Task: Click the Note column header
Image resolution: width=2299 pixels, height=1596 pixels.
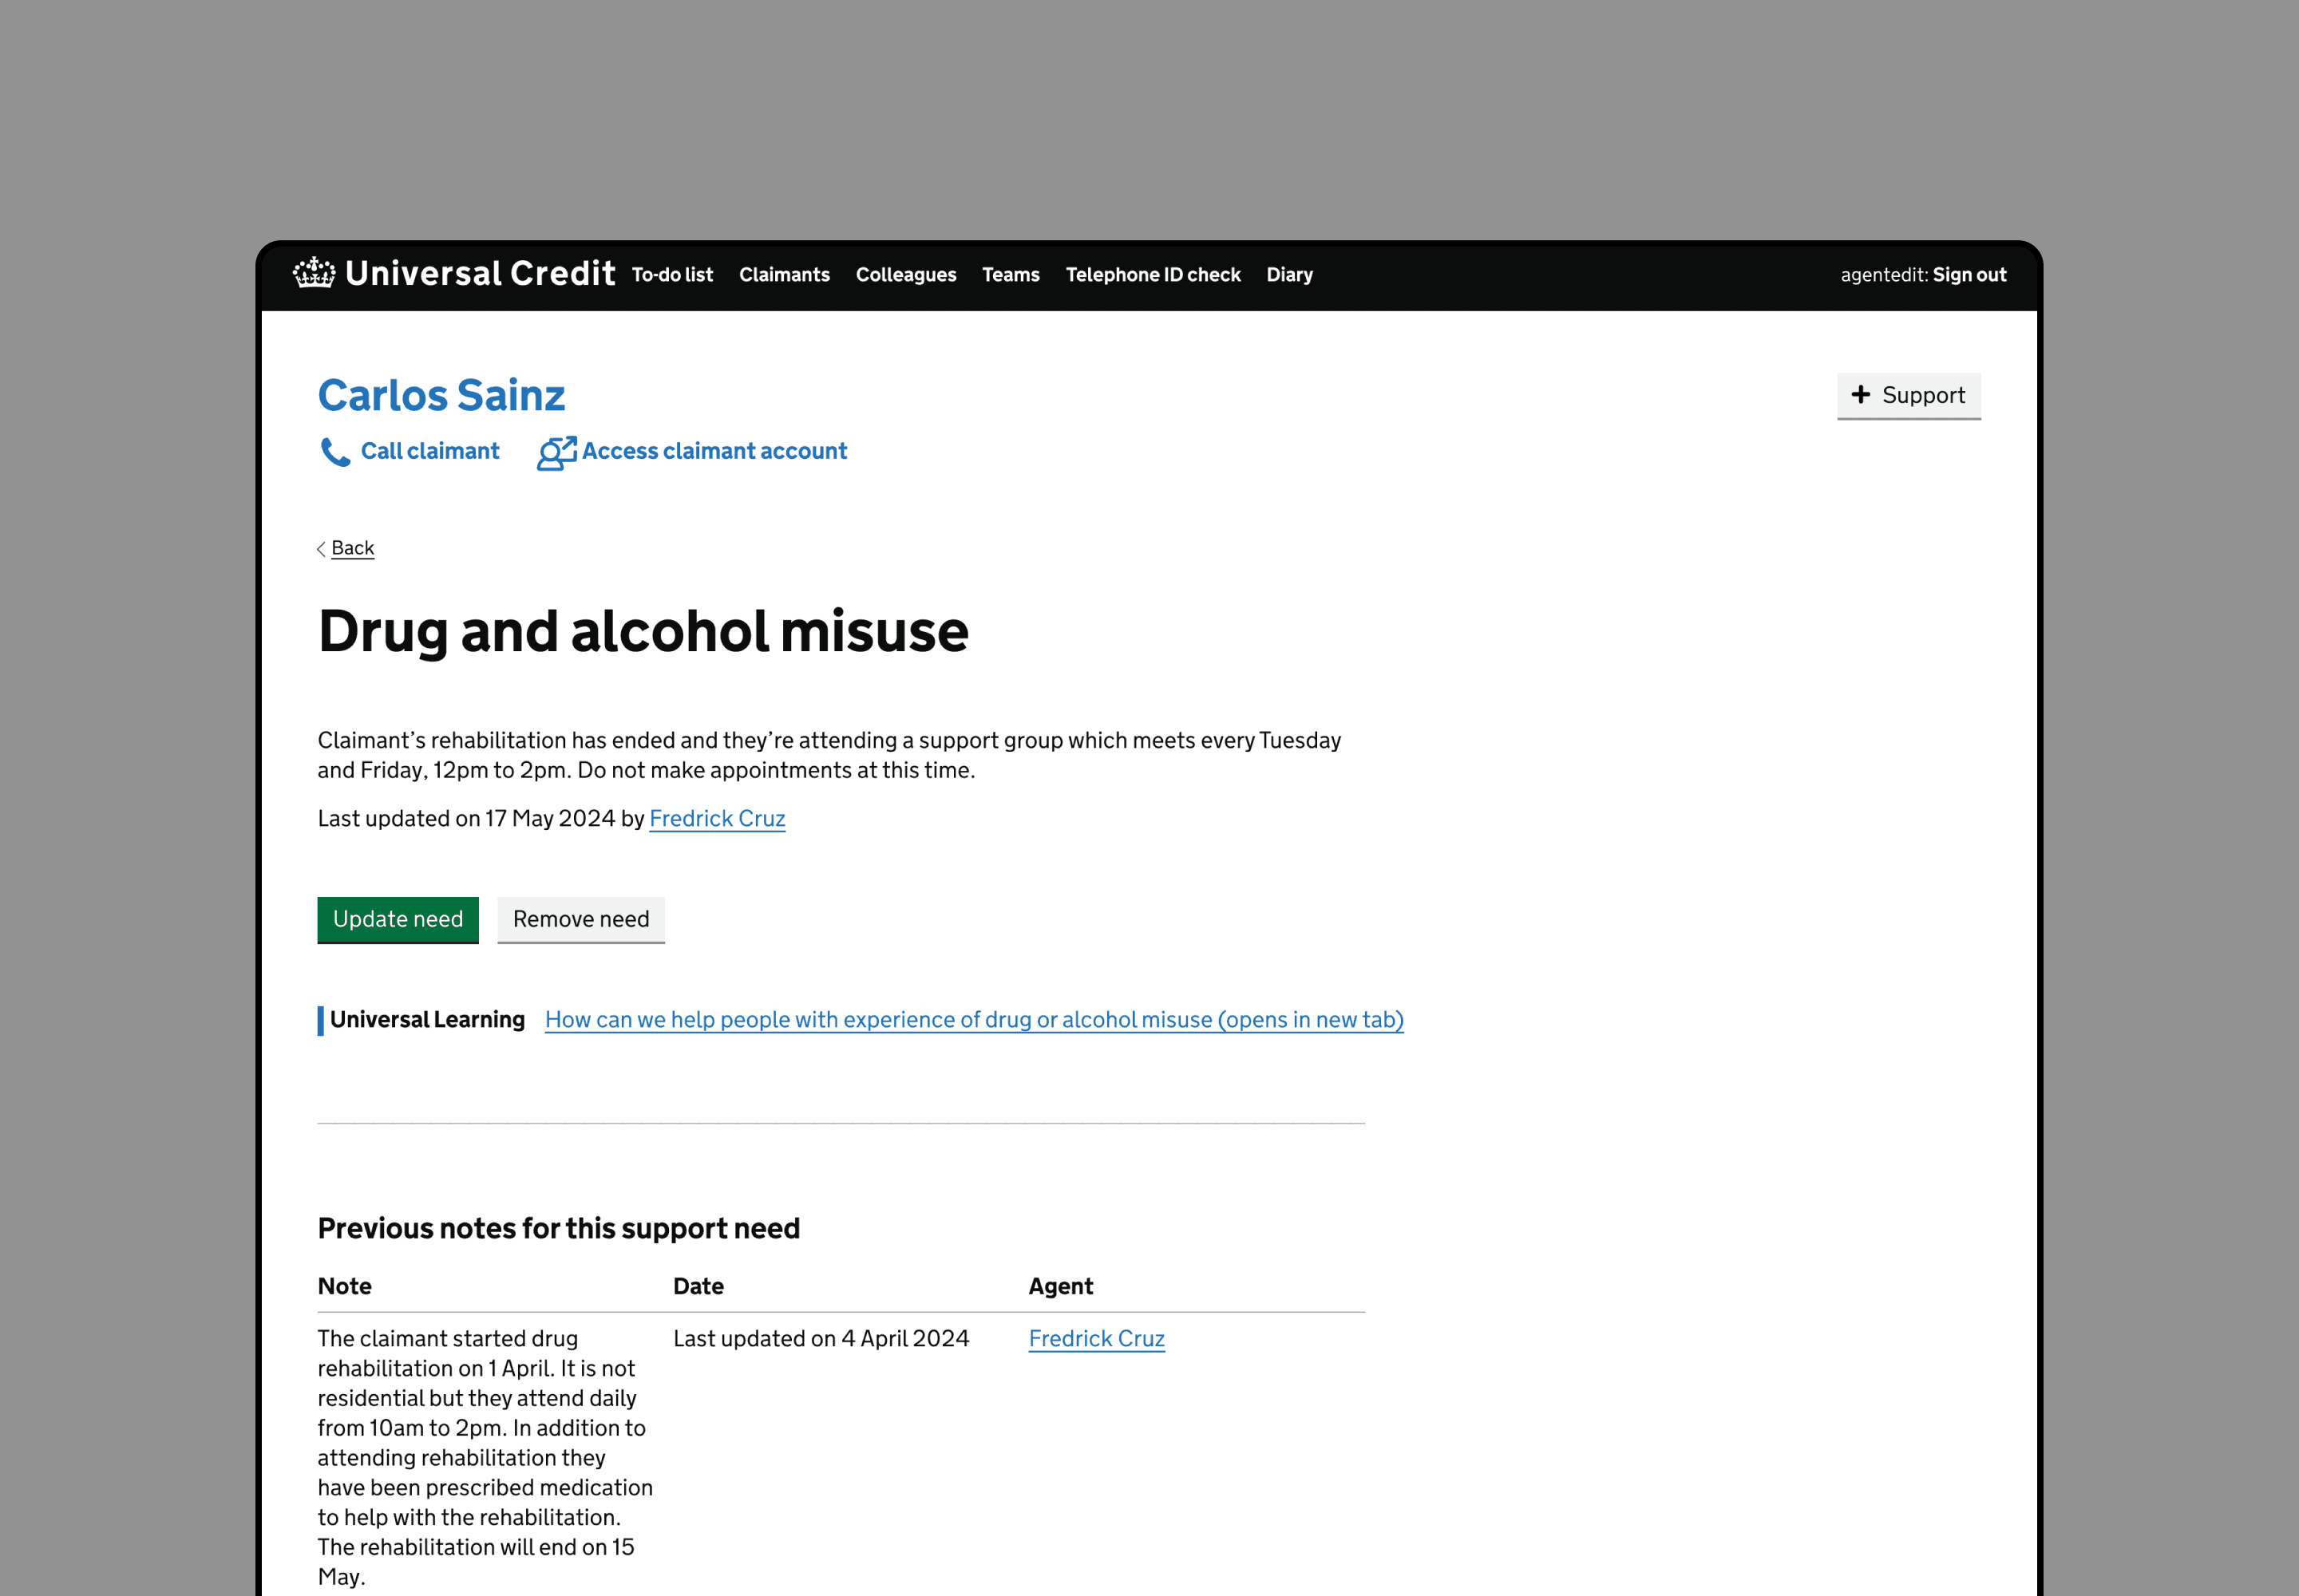Action: click(344, 1286)
